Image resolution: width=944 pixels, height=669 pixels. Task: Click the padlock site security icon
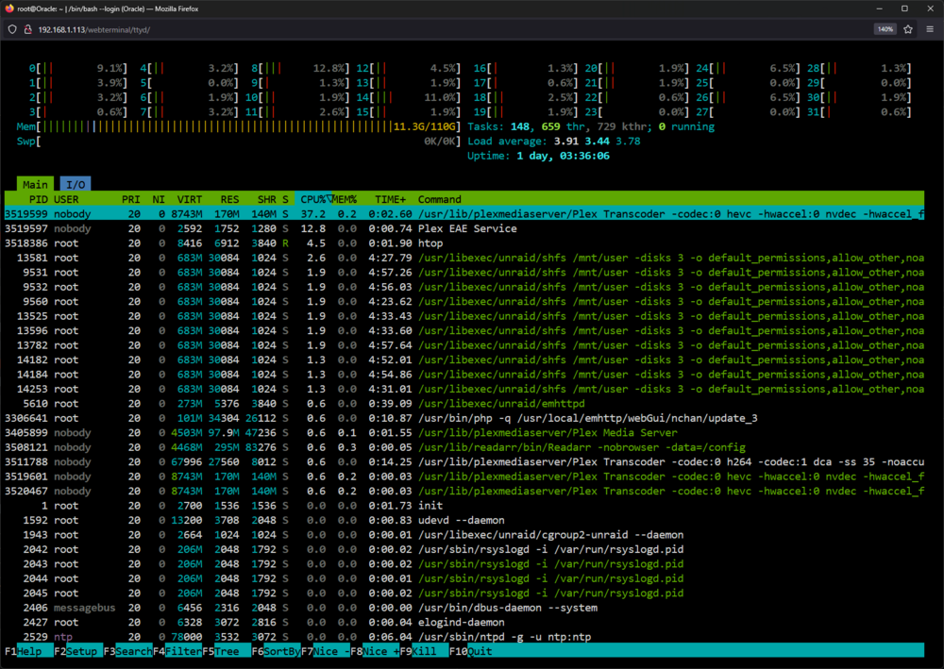27,29
